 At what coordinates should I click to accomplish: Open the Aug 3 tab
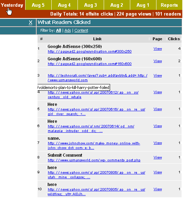[91, 5]
